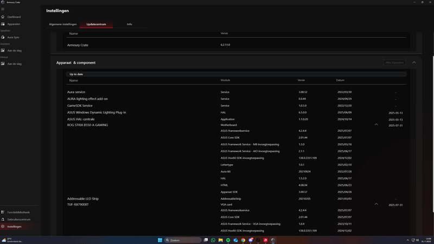This screenshot has width=434, height=244.
Task: Open the Aura Sync sidebar icon
Action: 3,37
